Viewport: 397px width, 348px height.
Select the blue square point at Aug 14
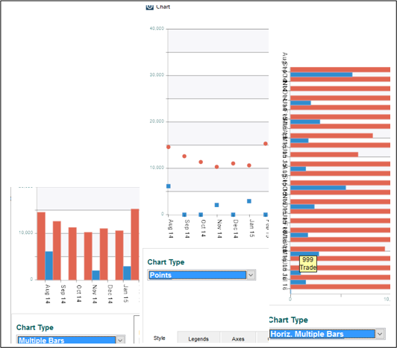tap(169, 186)
